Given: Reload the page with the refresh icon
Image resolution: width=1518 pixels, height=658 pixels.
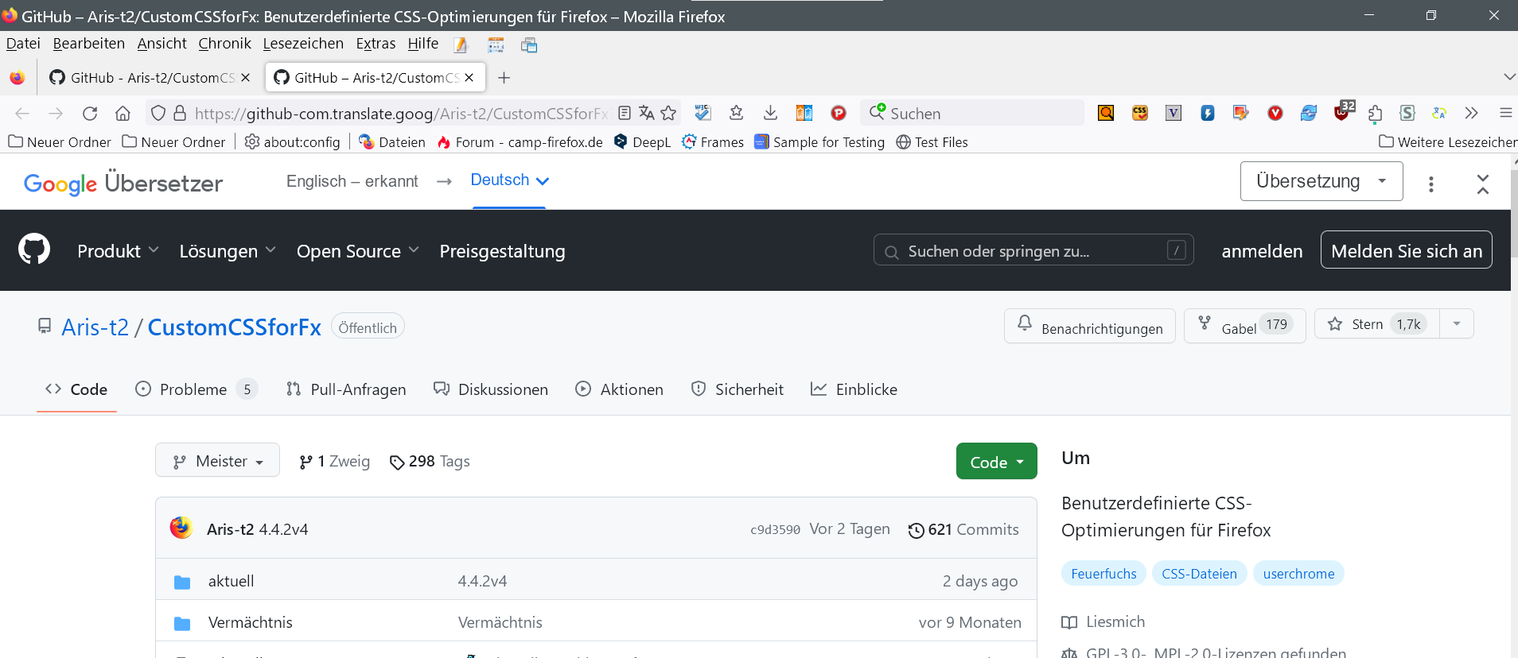Looking at the screenshot, I should coord(90,114).
